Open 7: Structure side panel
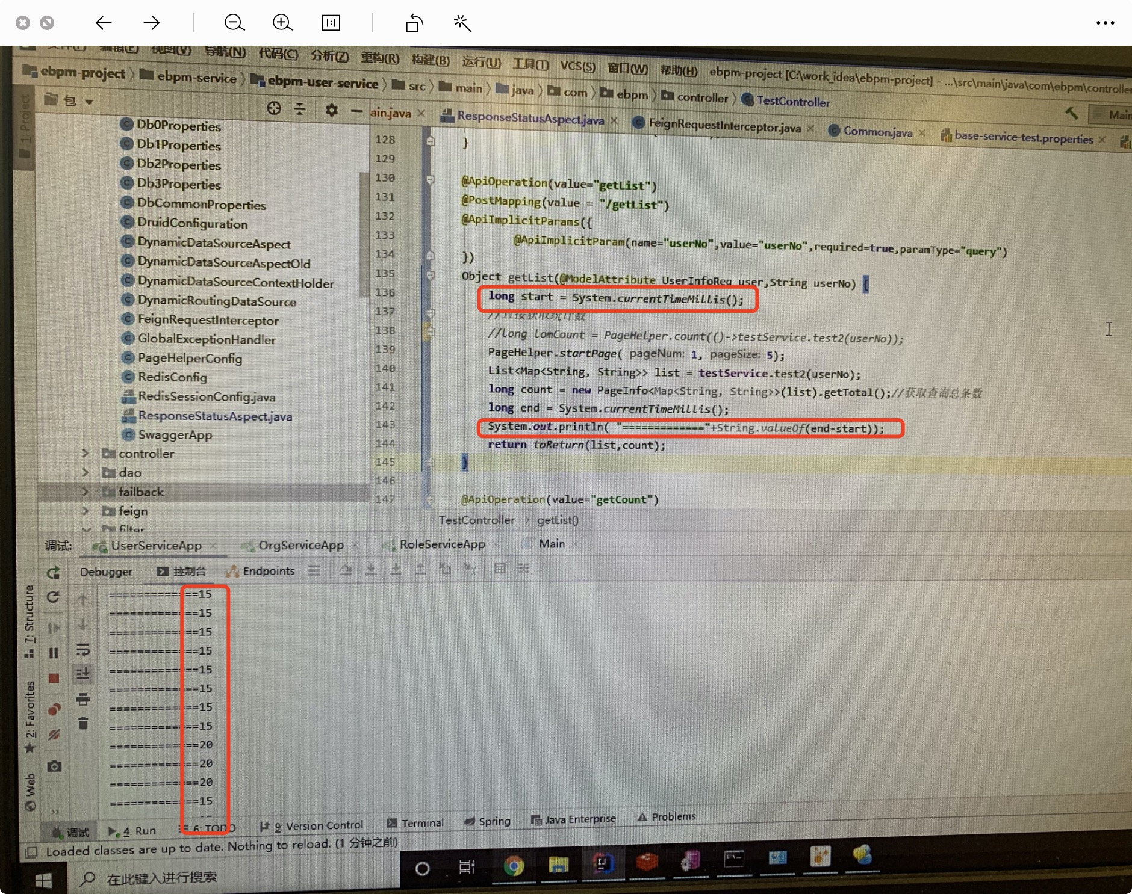Viewport: 1132px width, 894px height. click(x=29, y=621)
